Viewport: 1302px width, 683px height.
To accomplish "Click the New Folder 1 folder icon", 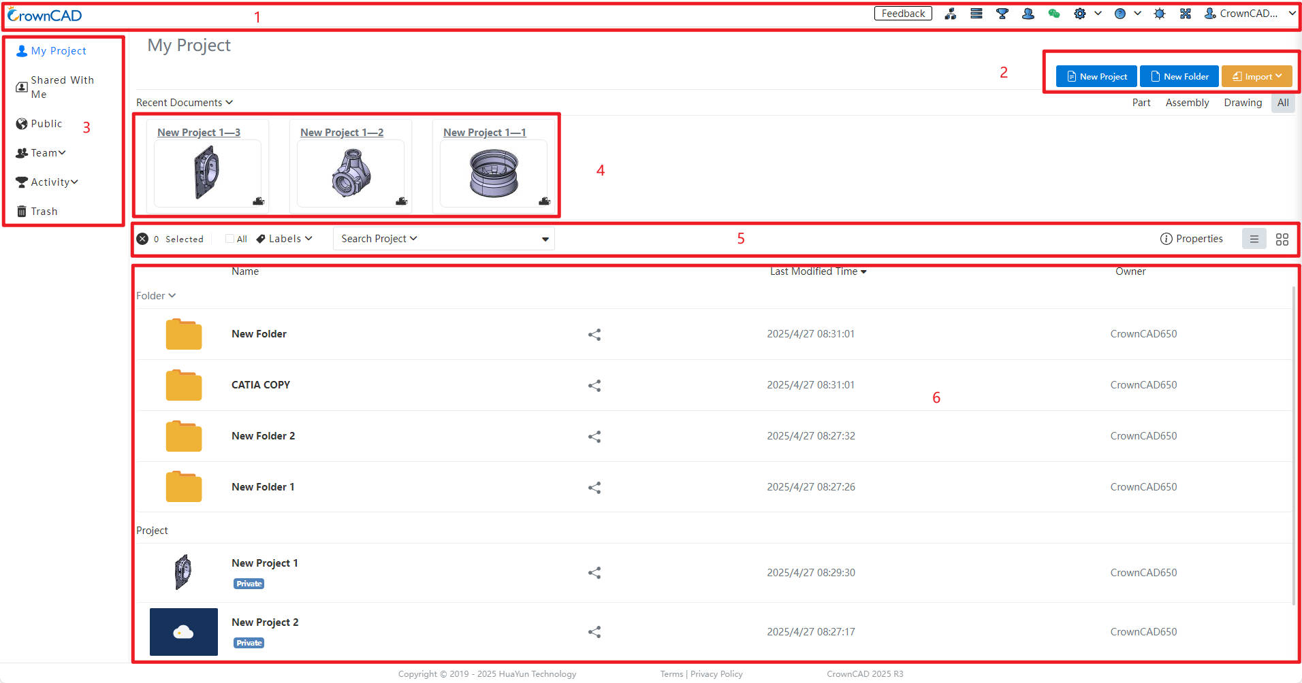I will [184, 487].
